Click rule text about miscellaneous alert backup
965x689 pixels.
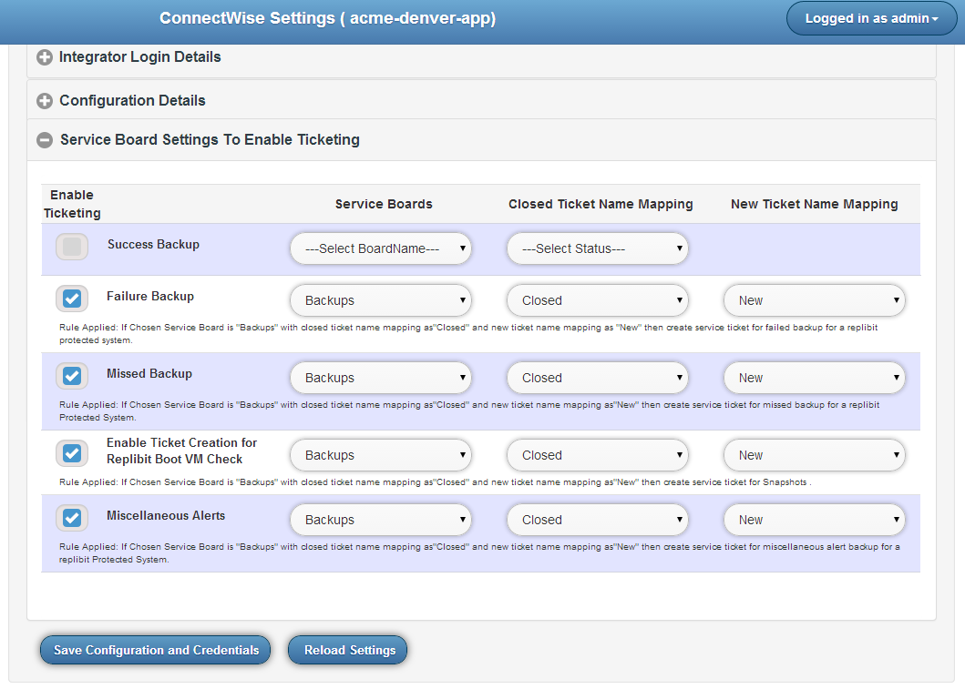[479, 553]
